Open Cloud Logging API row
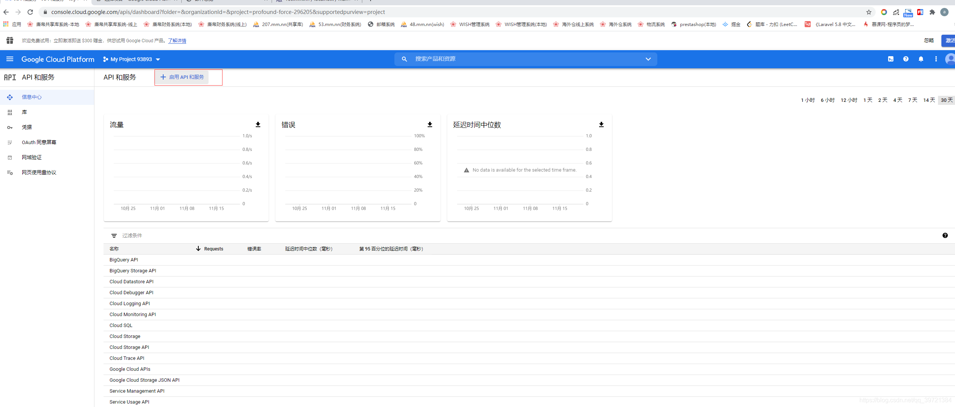Image resolution: width=955 pixels, height=407 pixels. coord(529,304)
